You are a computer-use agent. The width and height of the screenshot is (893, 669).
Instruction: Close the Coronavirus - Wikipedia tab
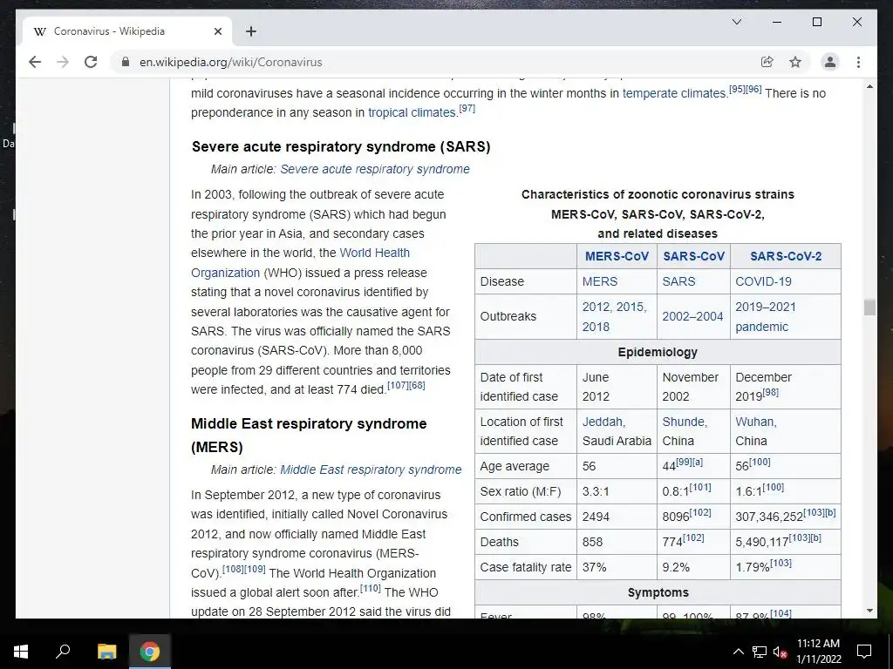pos(217,31)
